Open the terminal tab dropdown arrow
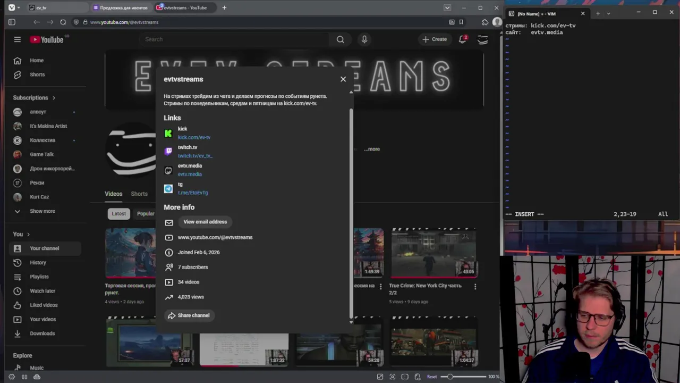 (x=608, y=13)
